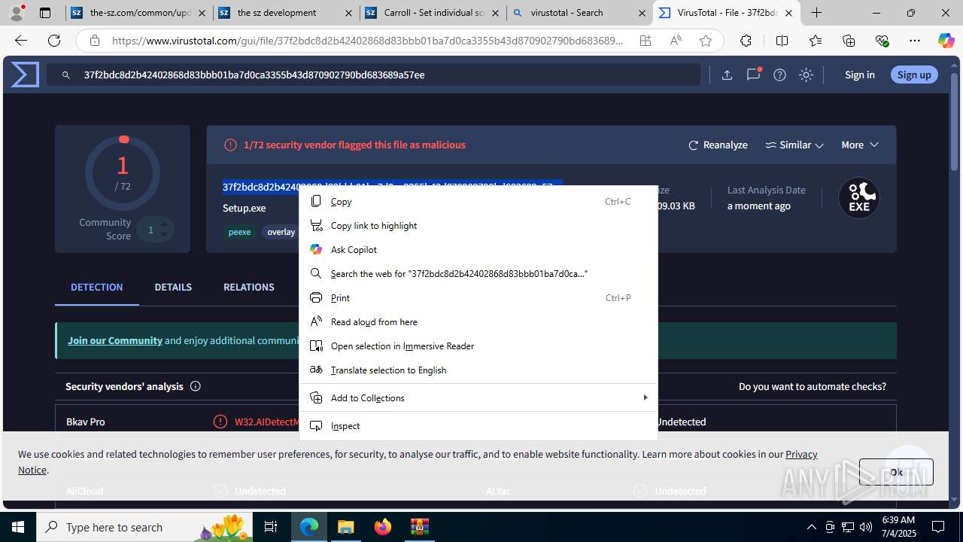Click the browser Back arrow
This screenshot has height=542, width=963.
[x=21, y=41]
